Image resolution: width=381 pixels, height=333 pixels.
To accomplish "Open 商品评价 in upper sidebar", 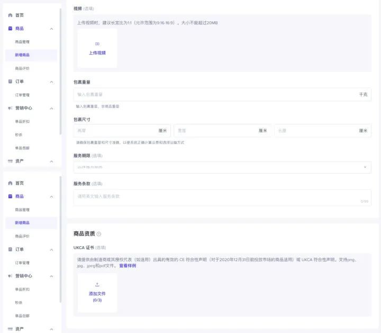I will 22,68.
